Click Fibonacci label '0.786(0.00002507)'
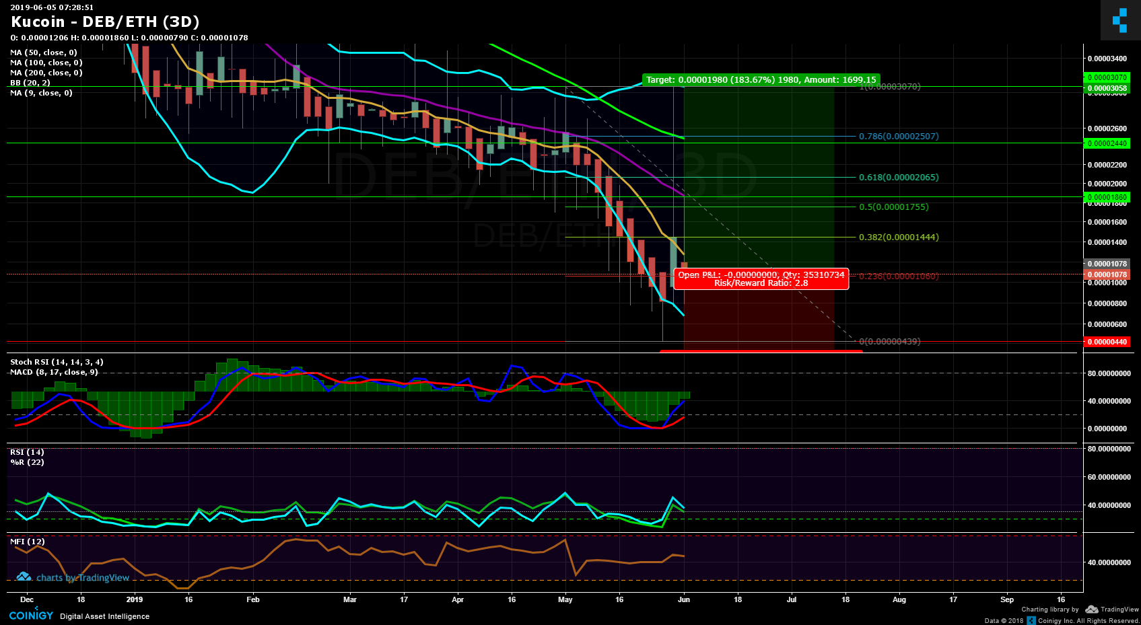Screen dimensions: 1141x625 click(x=899, y=136)
